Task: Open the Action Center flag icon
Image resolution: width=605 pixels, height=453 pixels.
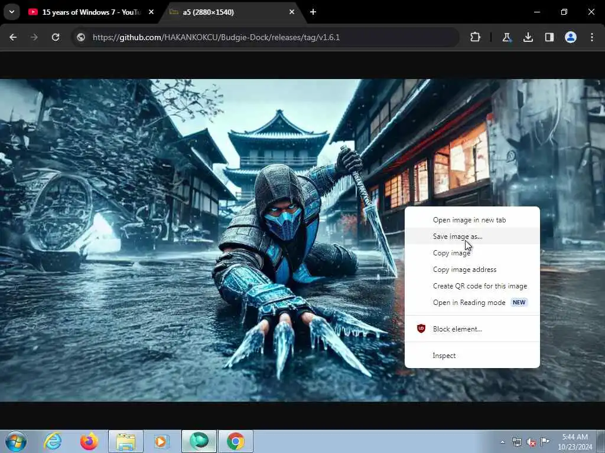Action: coord(545,442)
